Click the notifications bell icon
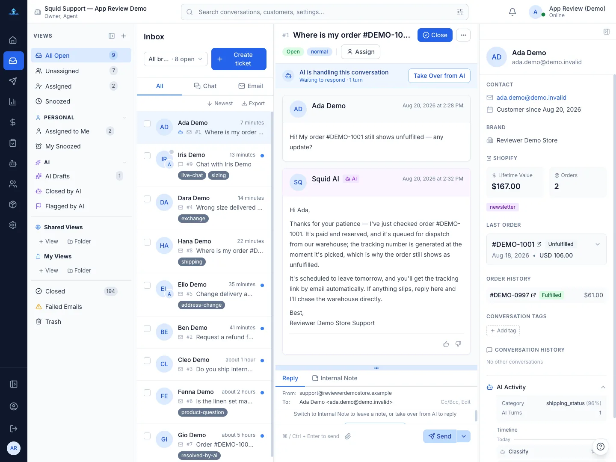 [x=512, y=12]
